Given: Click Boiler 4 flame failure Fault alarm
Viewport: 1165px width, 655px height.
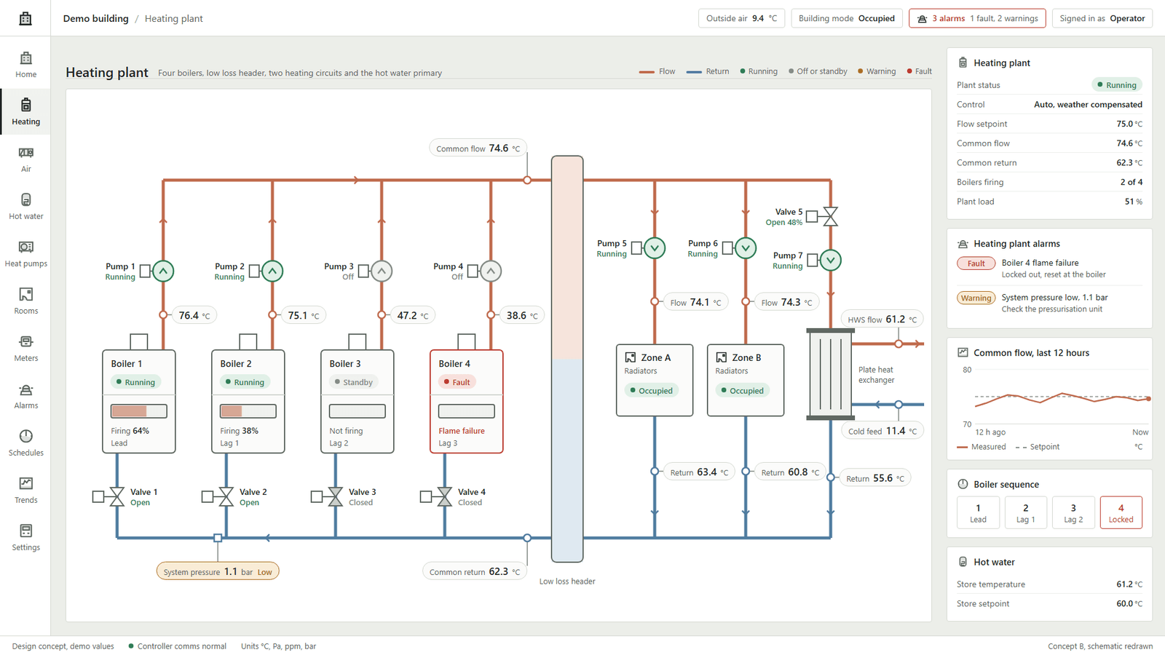Looking at the screenshot, I should click(1049, 269).
